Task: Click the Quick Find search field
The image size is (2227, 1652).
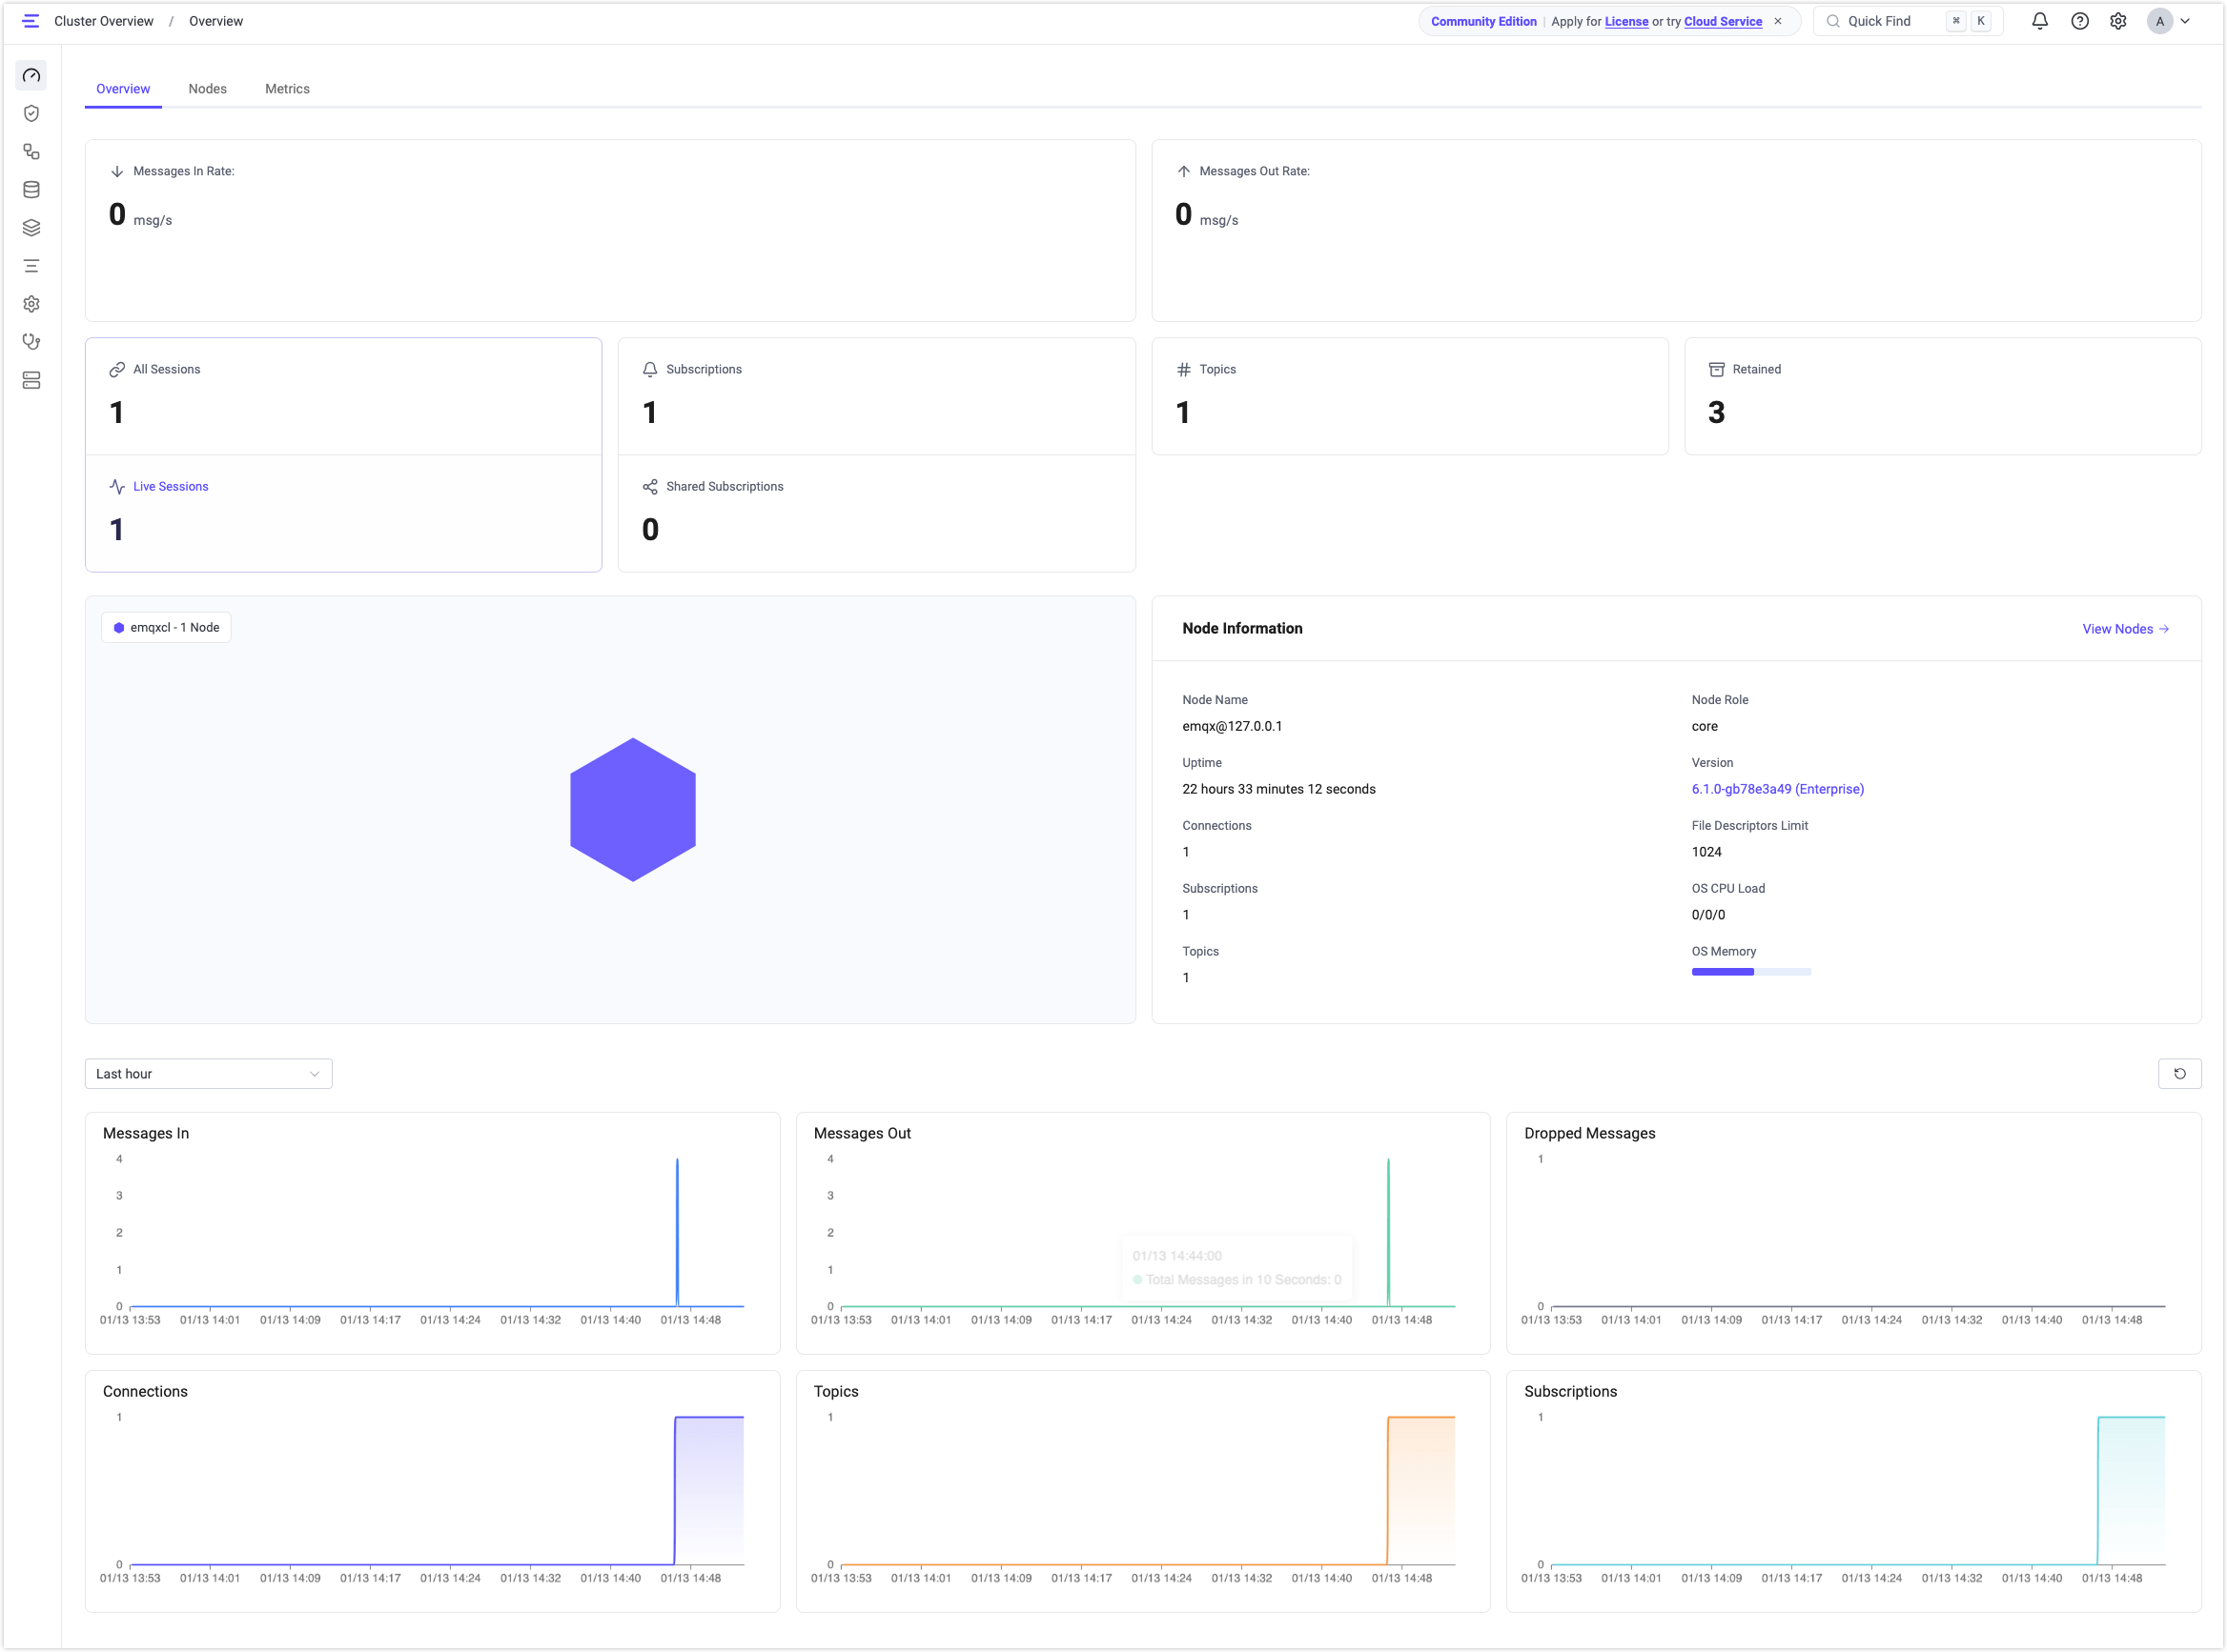Action: click(1886, 20)
